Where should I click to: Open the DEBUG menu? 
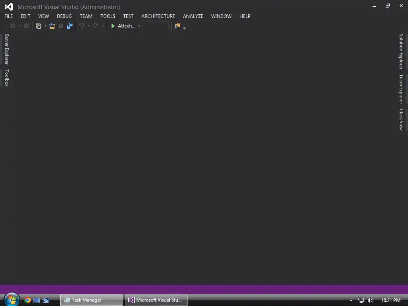[x=64, y=16]
